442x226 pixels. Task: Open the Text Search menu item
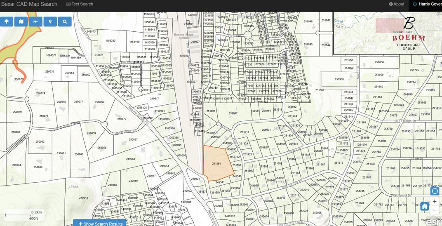point(80,4)
